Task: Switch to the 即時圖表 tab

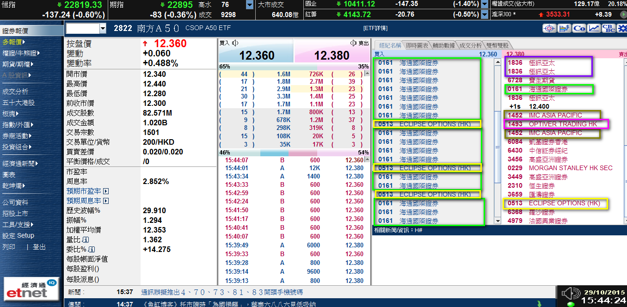Action: pyautogui.click(x=417, y=45)
